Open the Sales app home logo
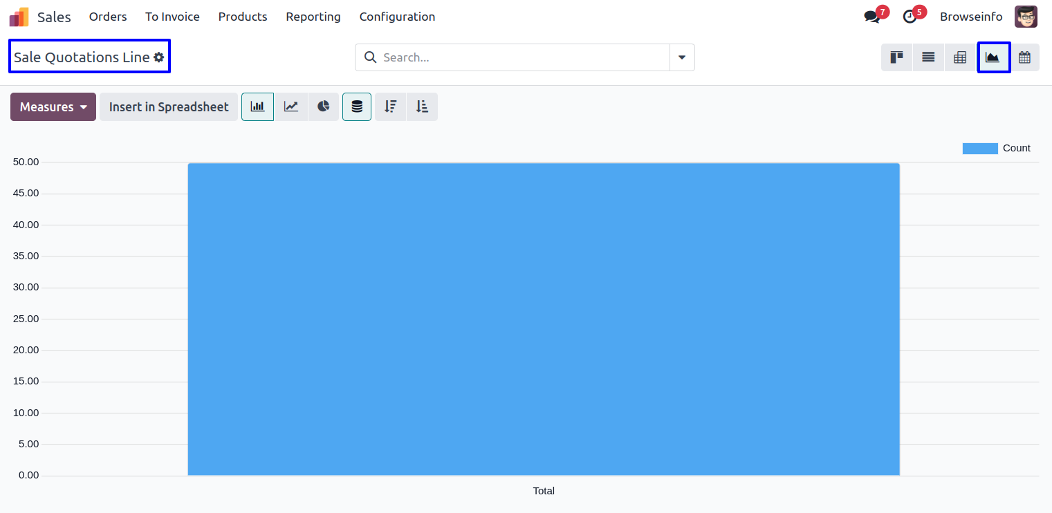The image size is (1052, 513). pyautogui.click(x=19, y=17)
